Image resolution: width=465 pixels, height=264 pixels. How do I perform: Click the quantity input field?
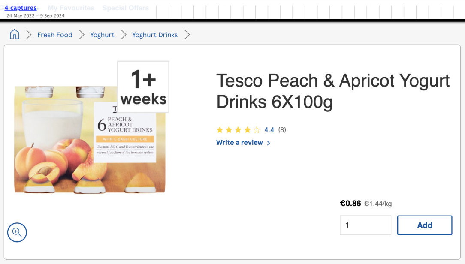coord(365,225)
